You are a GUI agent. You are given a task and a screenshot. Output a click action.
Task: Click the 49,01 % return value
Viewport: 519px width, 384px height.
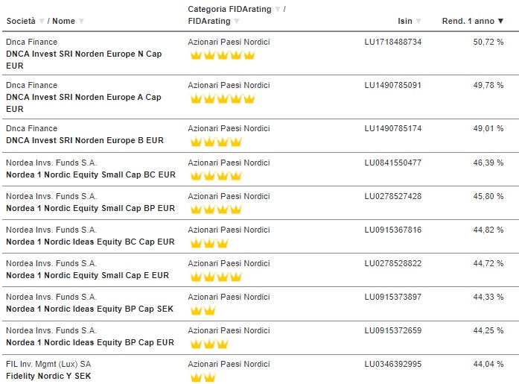pos(488,128)
